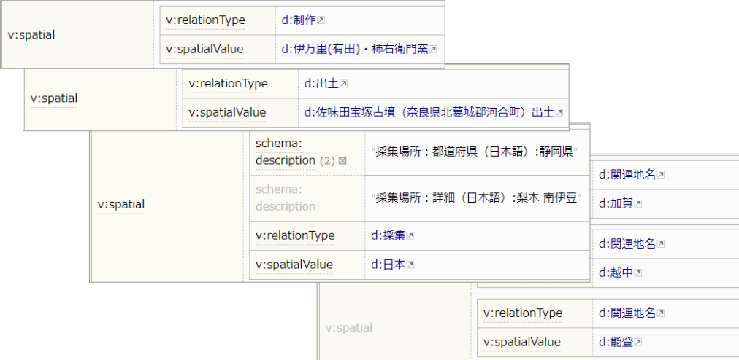
Task: Follow the d:日本 spatial value link
Action: coord(388,265)
